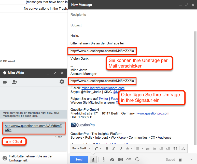
Task: Open the chat emoji picker
Action: pyautogui.click(x=5, y=158)
